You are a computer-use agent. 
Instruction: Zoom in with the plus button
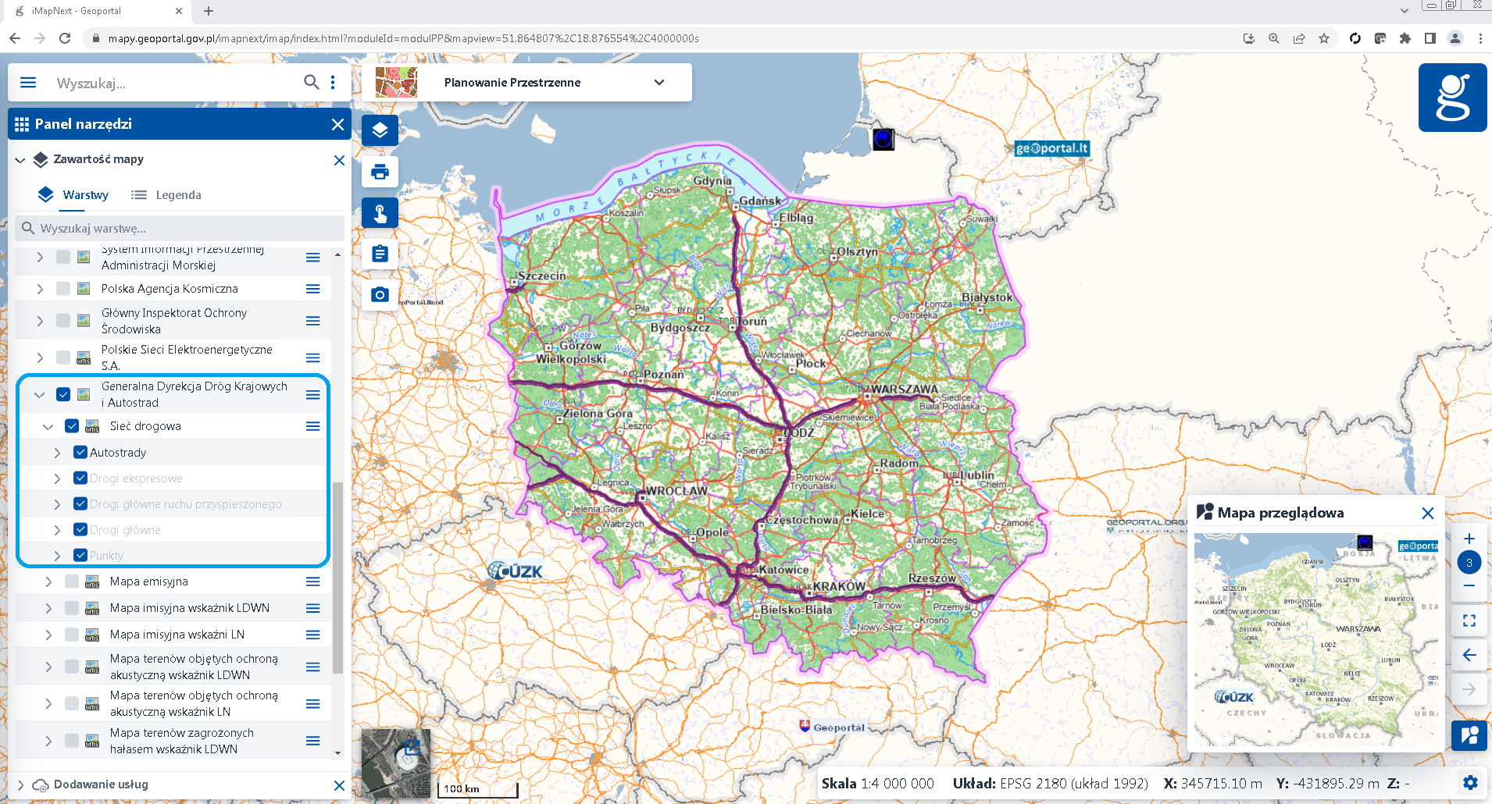[x=1469, y=539]
